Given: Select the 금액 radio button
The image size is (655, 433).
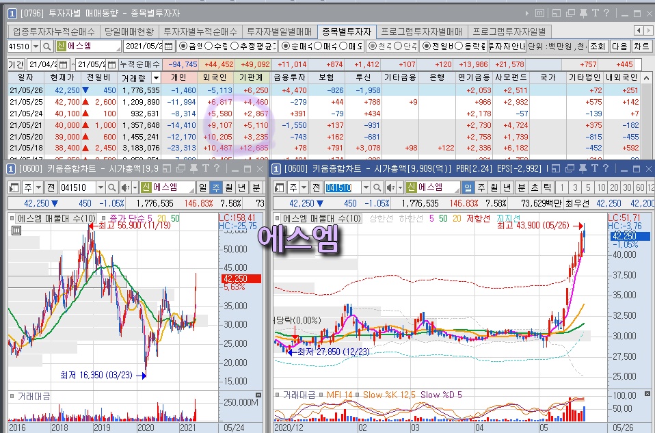Looking at the screenshot, I should click(x=183, y=47).
